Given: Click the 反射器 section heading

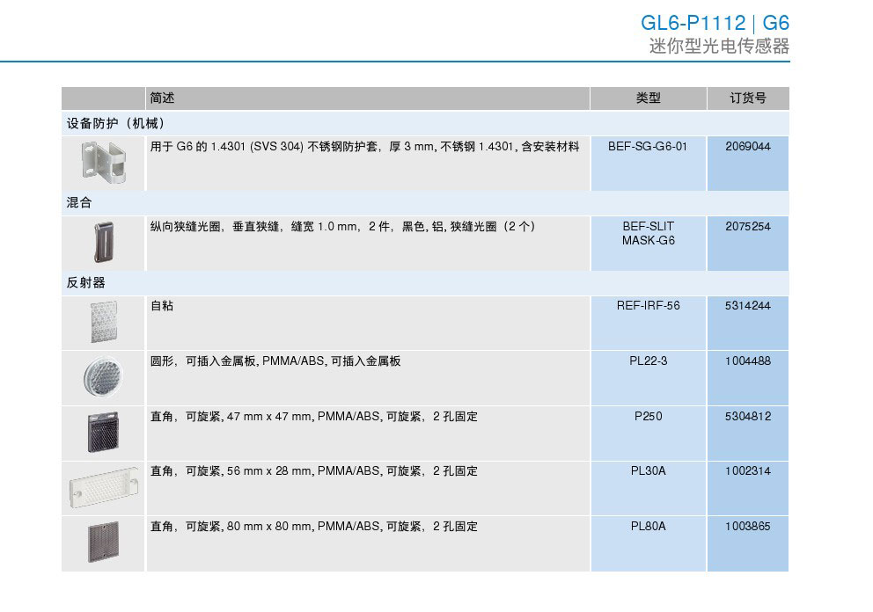Looking at the screenshot, I should click(x=85, y=282).
